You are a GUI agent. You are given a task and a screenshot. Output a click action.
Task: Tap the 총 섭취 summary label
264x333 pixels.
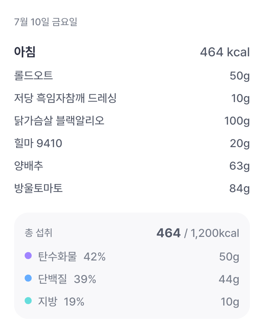coord(38,233)
